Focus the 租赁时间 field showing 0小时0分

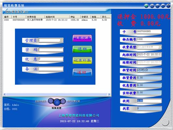[149, 70]
